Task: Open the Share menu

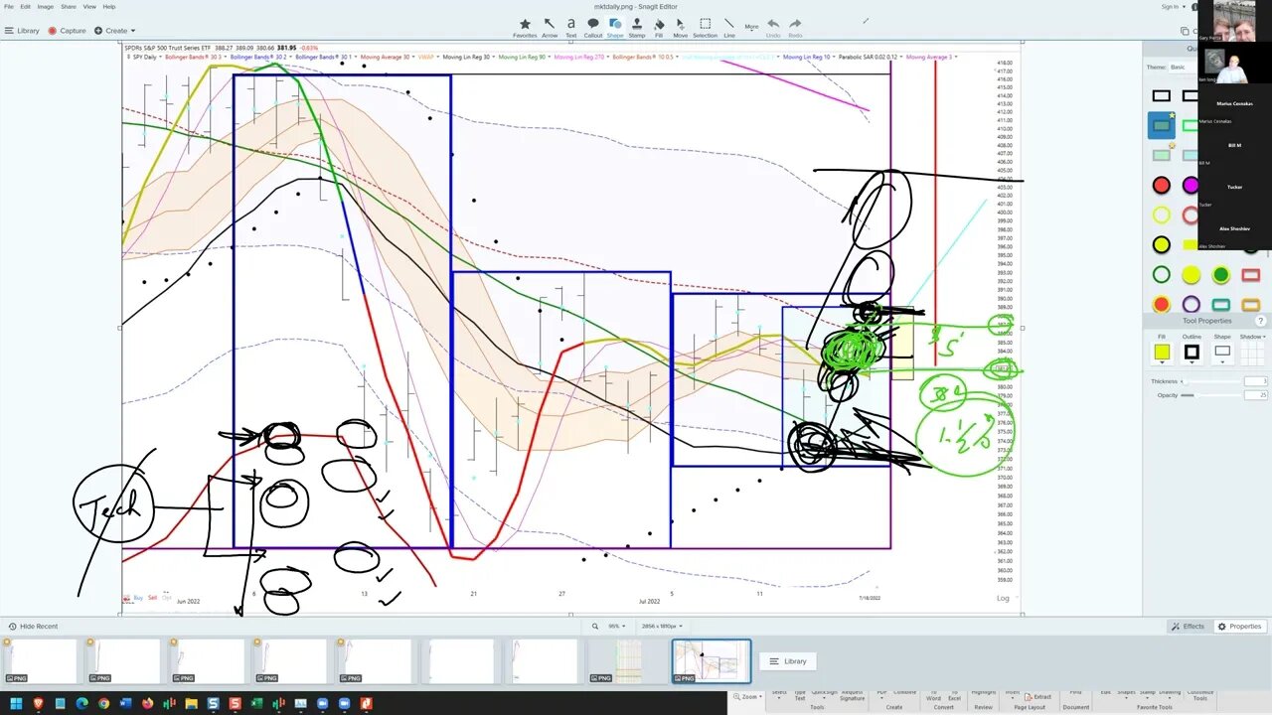Action: 68,6
